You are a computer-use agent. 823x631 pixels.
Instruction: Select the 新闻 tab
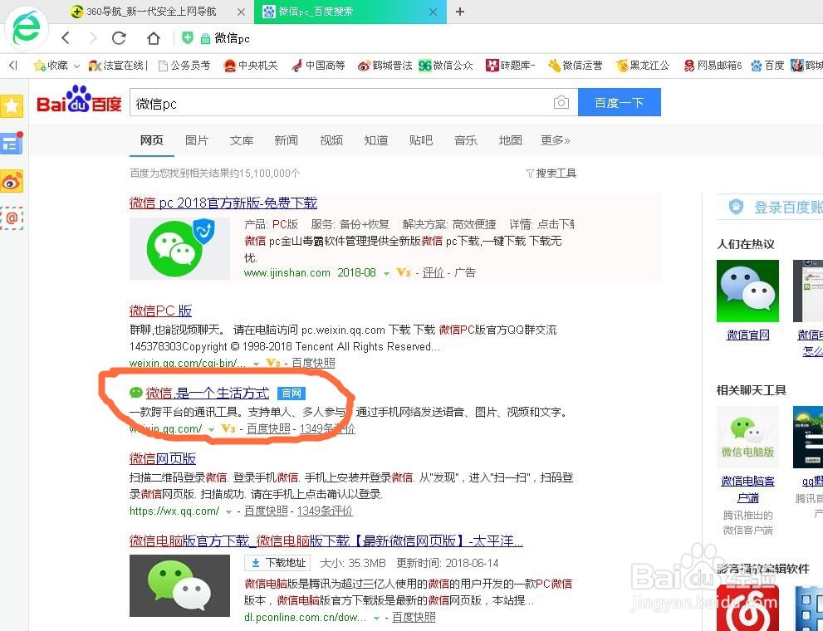[286, 140]
